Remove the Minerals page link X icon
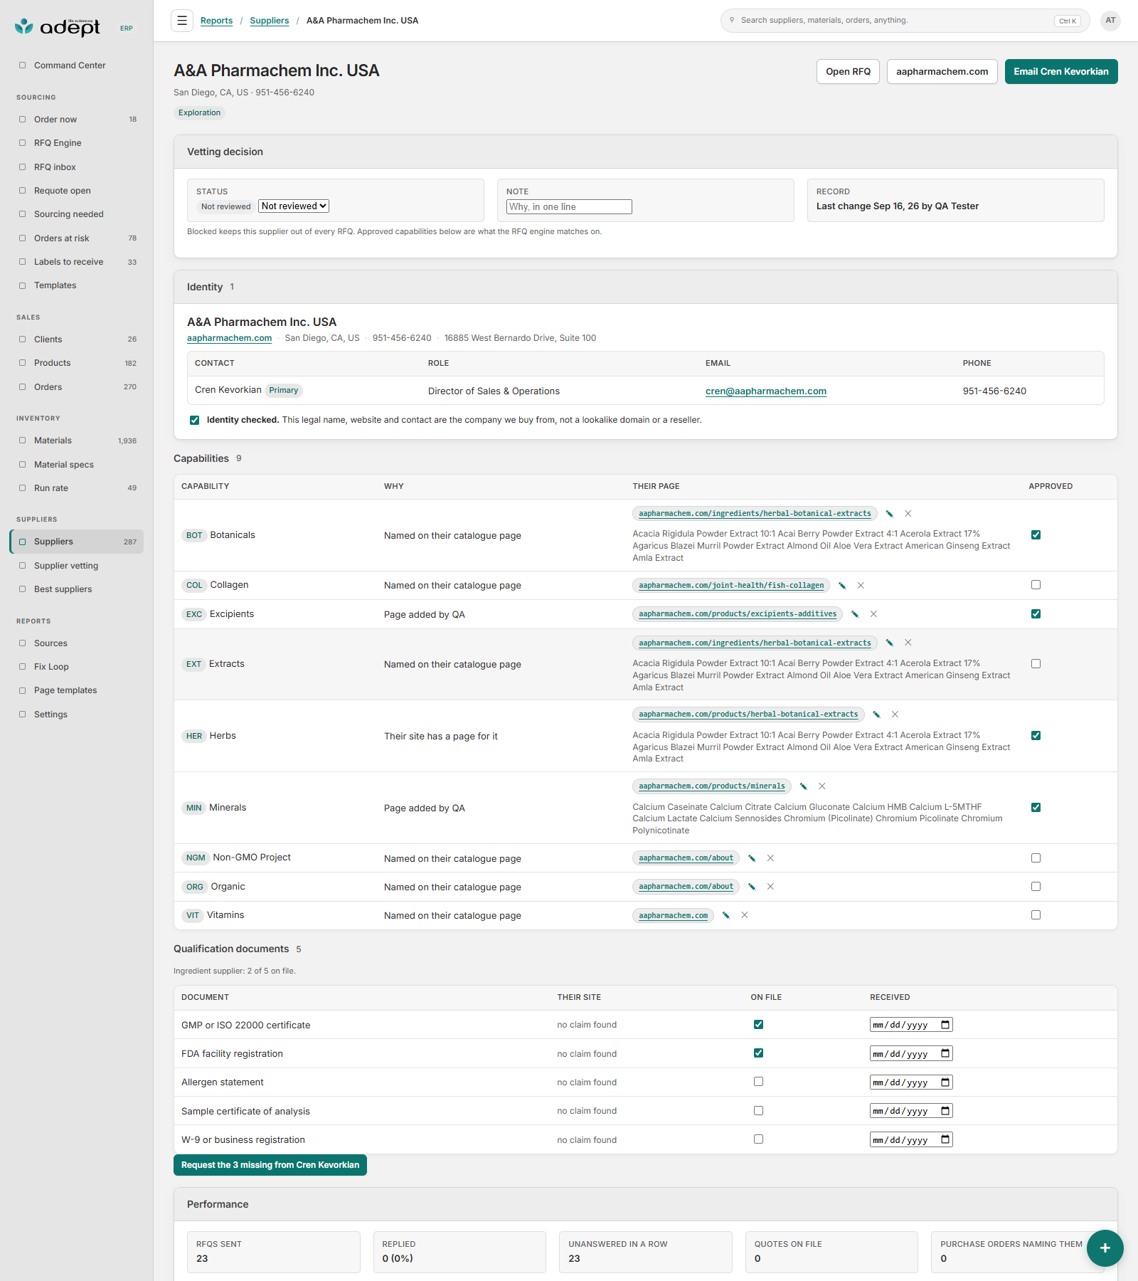Image resolution: width=1138 pixels, height=1281 pixels. [x=822, y=786]
